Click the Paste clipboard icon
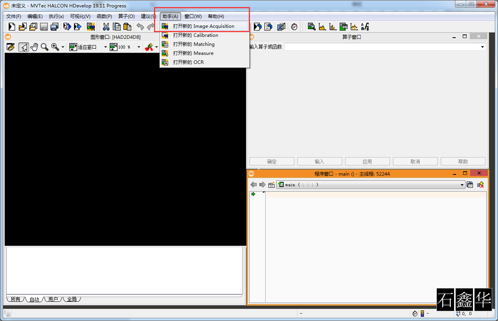The width and height of the screenshot is (498, 321). pyautogui.click(x=127, y=27)
